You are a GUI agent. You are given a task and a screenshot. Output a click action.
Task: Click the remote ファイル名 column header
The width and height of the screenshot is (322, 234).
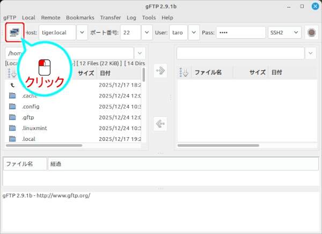click(212, 73)
